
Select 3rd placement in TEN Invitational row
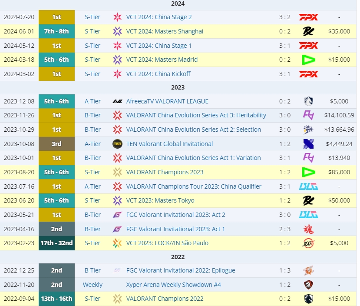[x=56, y=144]
